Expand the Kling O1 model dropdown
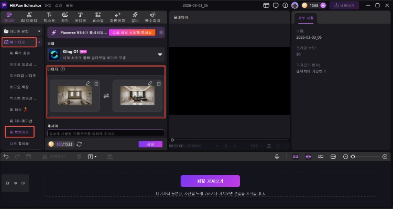This screenshot has height=209, width=393. pos(160,54)
